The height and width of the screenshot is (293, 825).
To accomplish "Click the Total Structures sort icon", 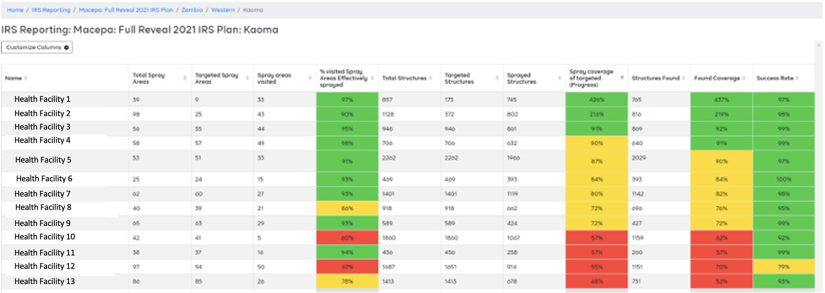I will pos(431,78).
